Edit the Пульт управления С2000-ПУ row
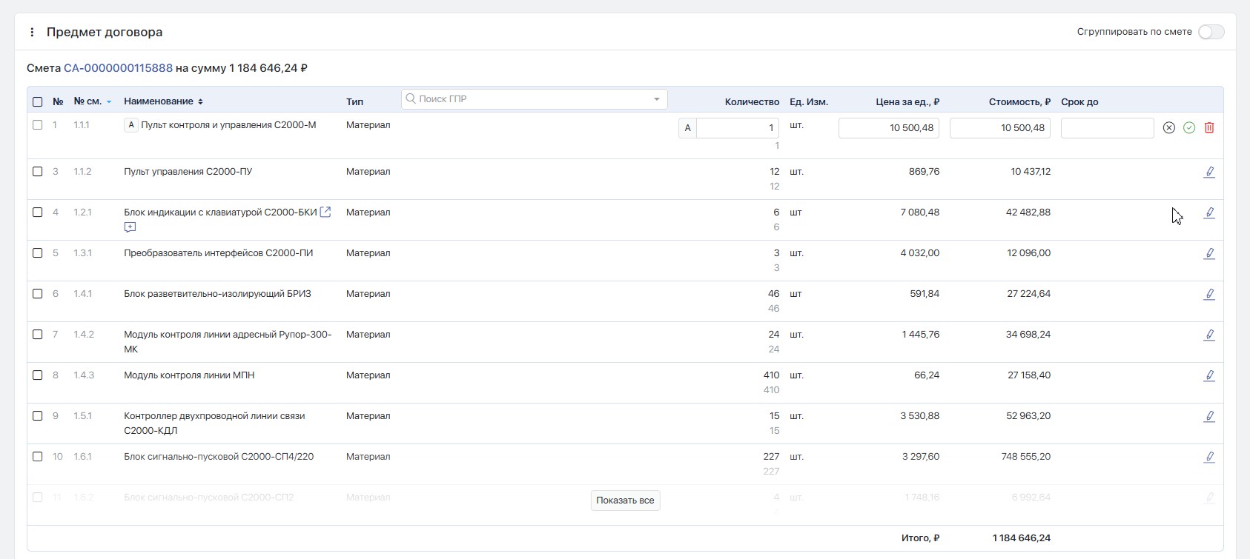1250x559 pixels. [x=1209, y=173]
